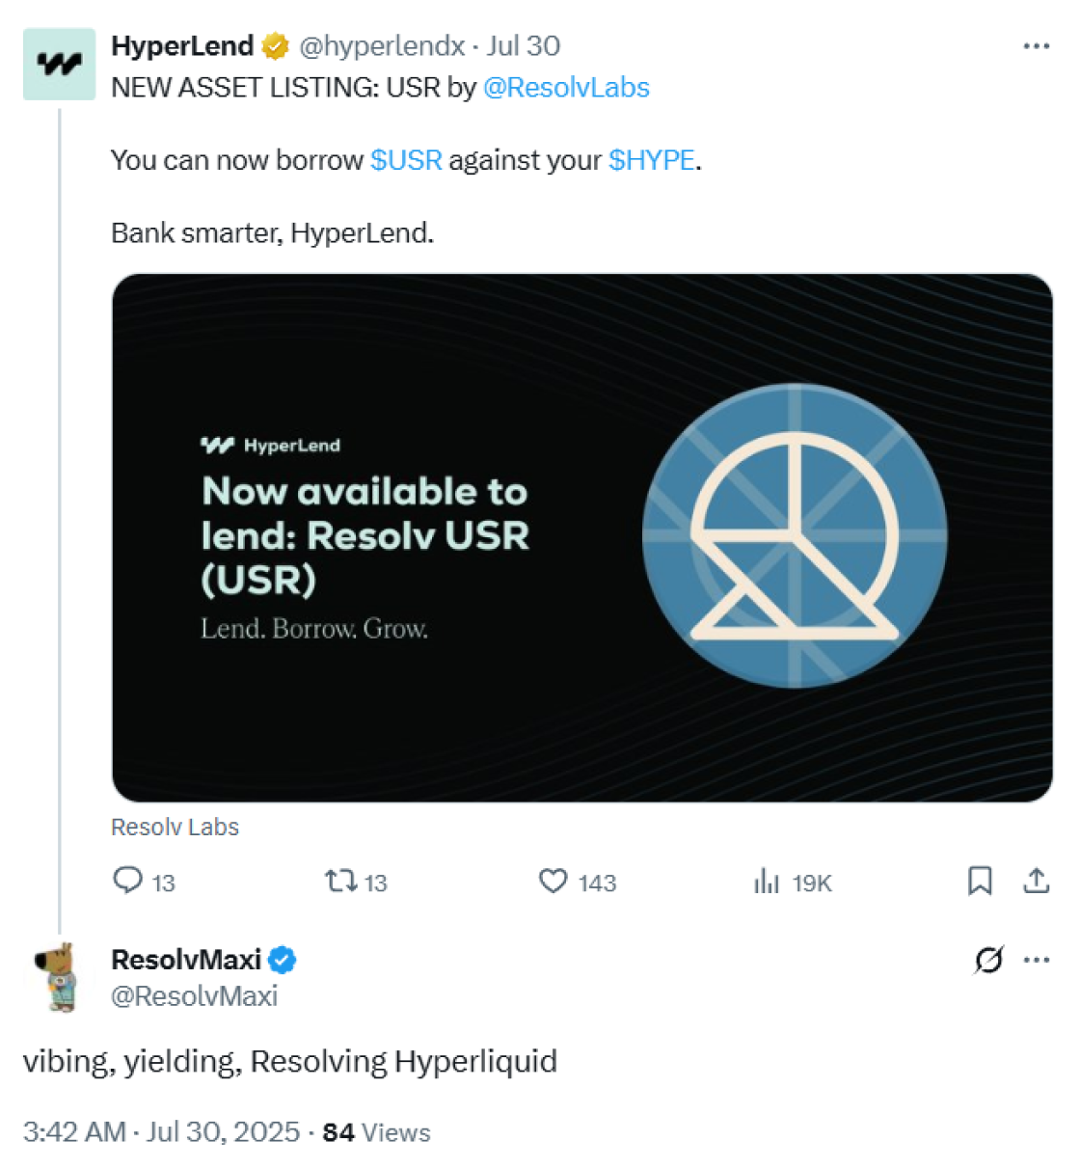
Task: Open the HyperLend profile avatar
Action: 60,65
